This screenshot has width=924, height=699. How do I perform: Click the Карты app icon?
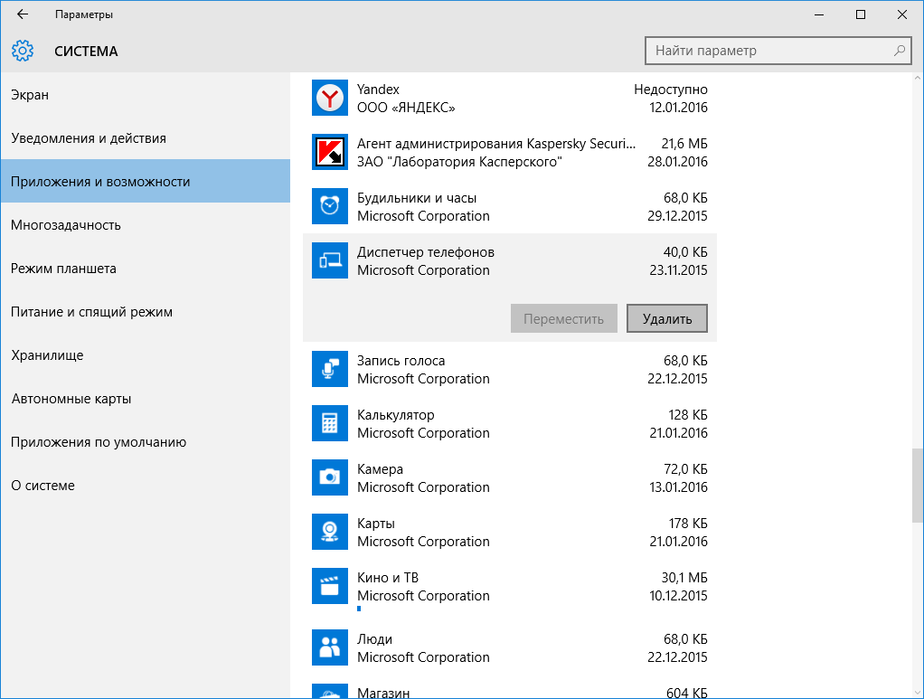click(329, 532)
